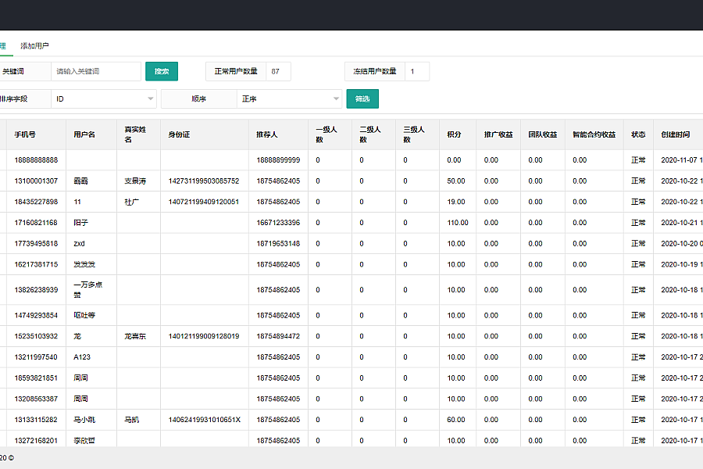Click points value 50.00
The width and height of the screenshot is (703, 469).
(x=456, y=181)
